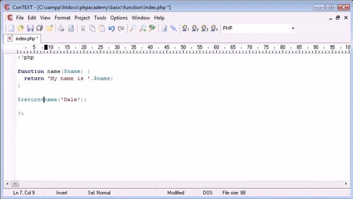This screenshot has width=353, height=199.
Task: Minimize the inner document window
Action: (x=330, y=18)
